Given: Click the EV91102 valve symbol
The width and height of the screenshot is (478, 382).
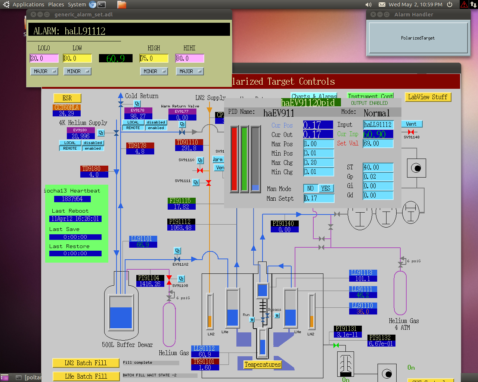Looking at the screenshot, I should [x=177, y=259].
